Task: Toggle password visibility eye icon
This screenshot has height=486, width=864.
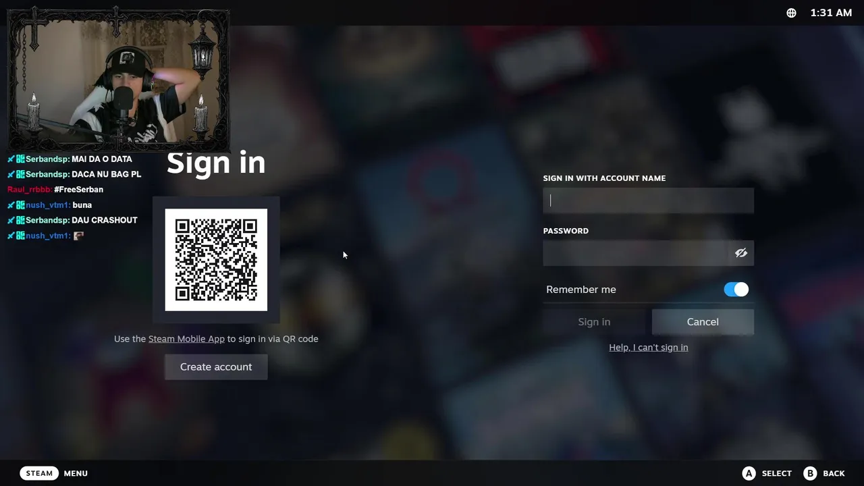Action: pyautogui.click(x=740, y=253)
